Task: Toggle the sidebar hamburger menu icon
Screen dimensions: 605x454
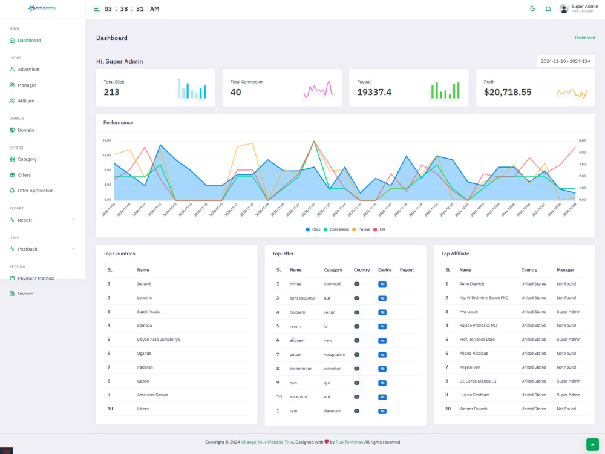Action: click(97, 9)
